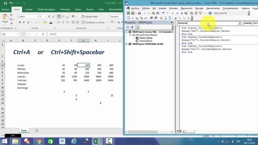Open the Edición menu in VBA editor
The image size is (258, 145).
coord(146,8)
